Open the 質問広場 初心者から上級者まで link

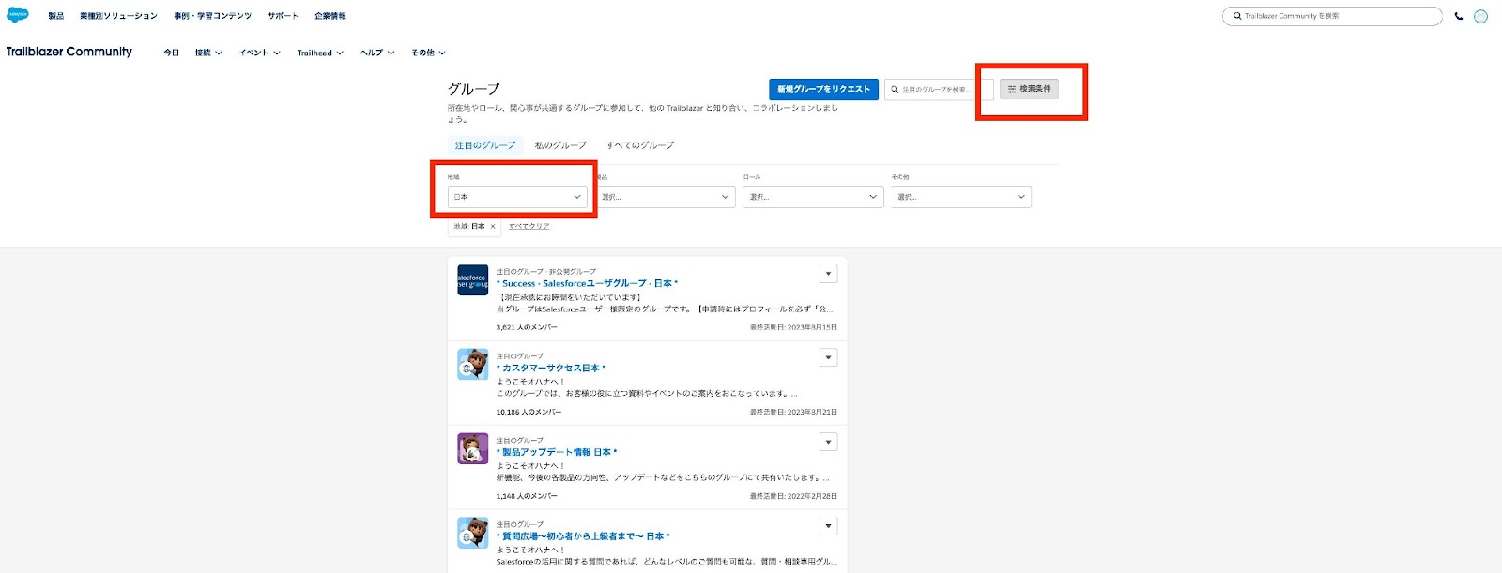pos(583,536)
